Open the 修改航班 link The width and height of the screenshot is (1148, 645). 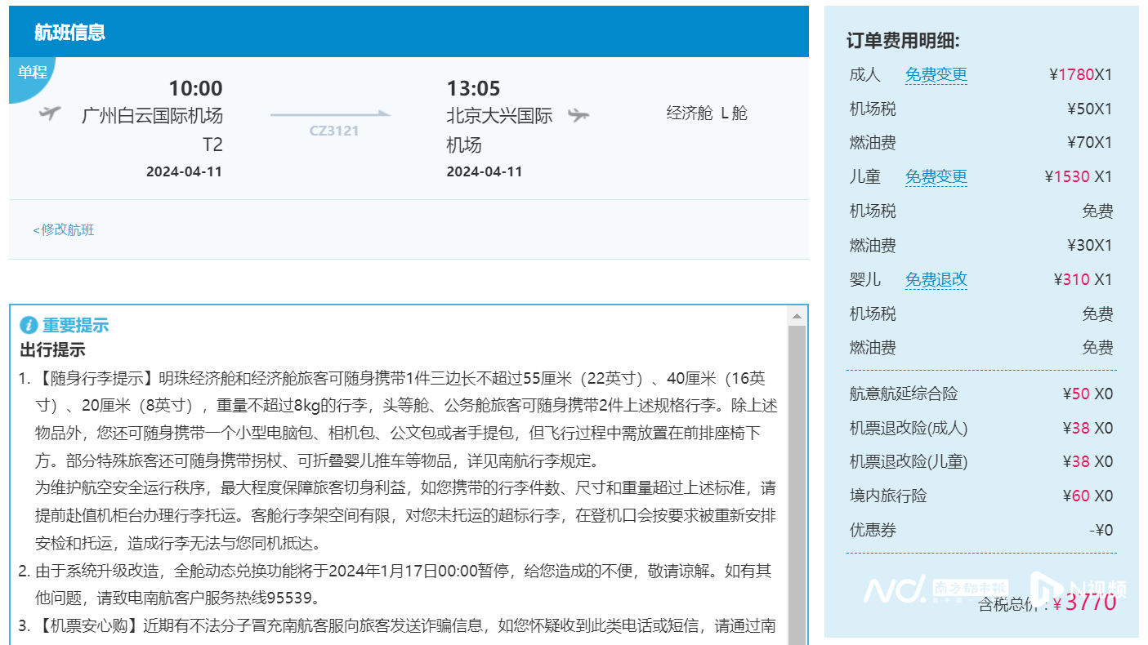coord(64,230)
